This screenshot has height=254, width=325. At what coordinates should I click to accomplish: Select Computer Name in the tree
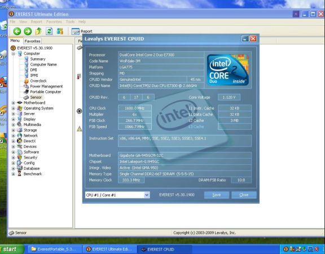click(x=43, y=64)
